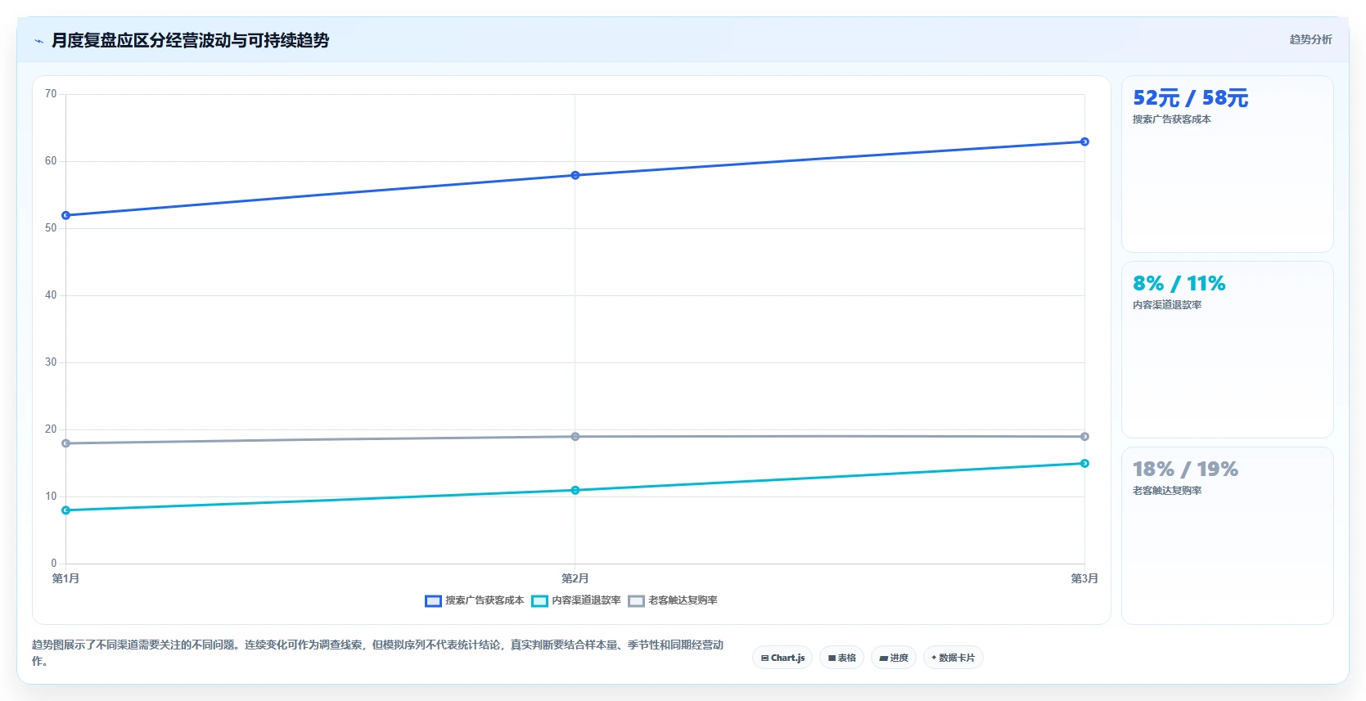
Task: Click the 52元 / 58元 card value
Action: 1190,98
